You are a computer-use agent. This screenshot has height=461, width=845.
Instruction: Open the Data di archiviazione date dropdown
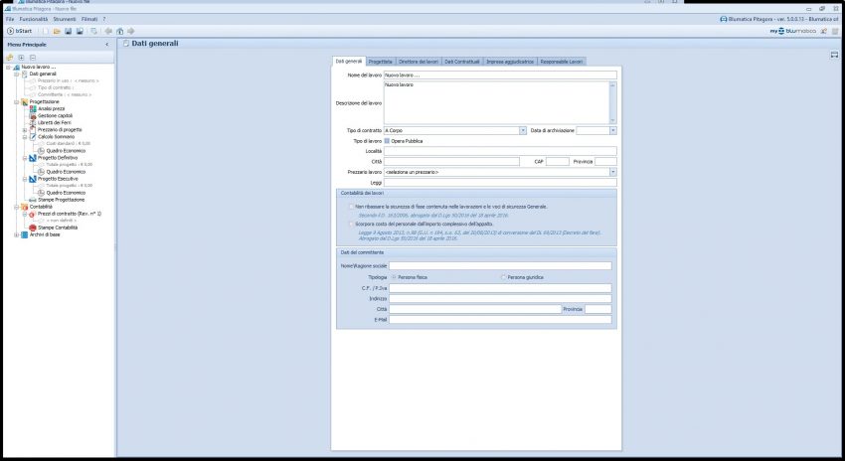[x=612, y=130]
